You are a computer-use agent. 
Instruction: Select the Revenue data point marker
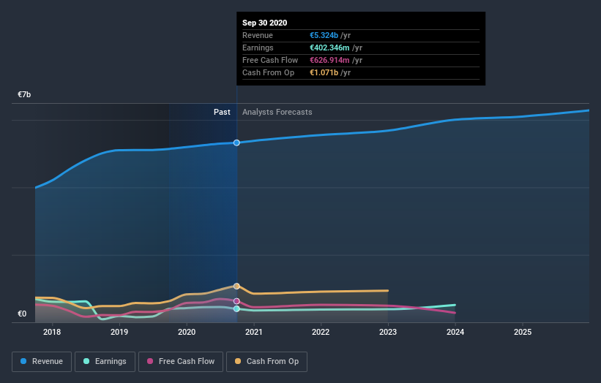[x=236, y=143]
